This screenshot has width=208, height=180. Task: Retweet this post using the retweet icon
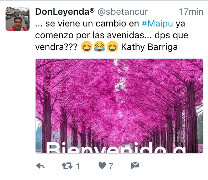pos(67,166)
